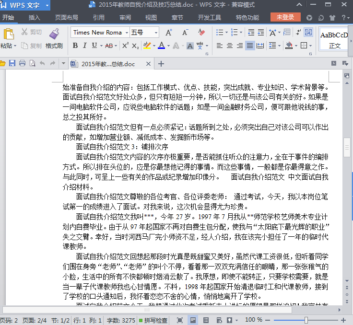Image resolution: width=353 pixels, height=325 pixels.
Task: Clear formatting with eraser icon
Action: tap(201, 32)
